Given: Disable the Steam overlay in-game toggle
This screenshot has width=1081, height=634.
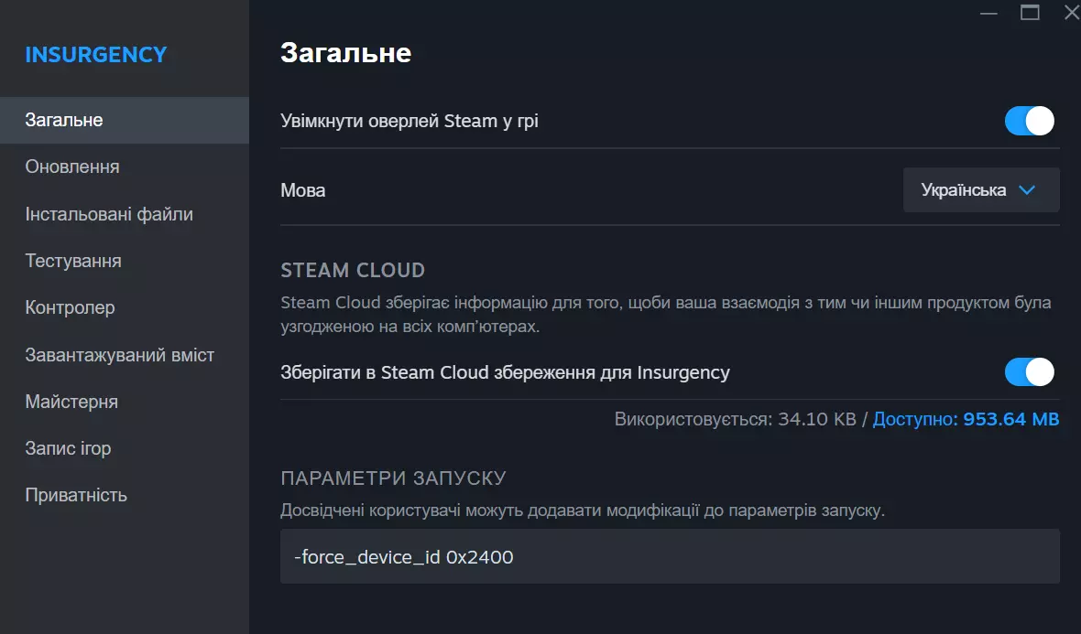Looking at the screenshot, I should pyautogui.click(x=1030, y=121).
